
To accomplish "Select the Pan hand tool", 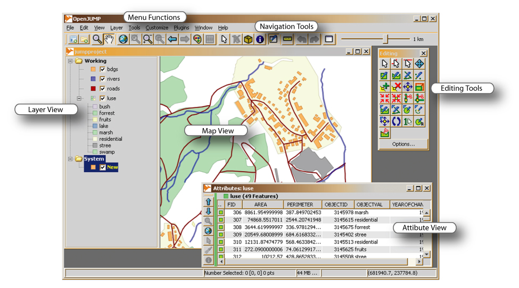I will pos(109,39).
